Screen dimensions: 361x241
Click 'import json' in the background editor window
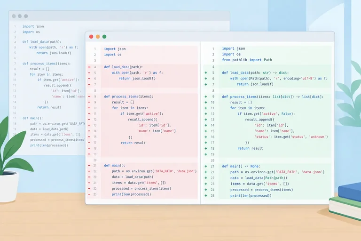pos(33,26)
